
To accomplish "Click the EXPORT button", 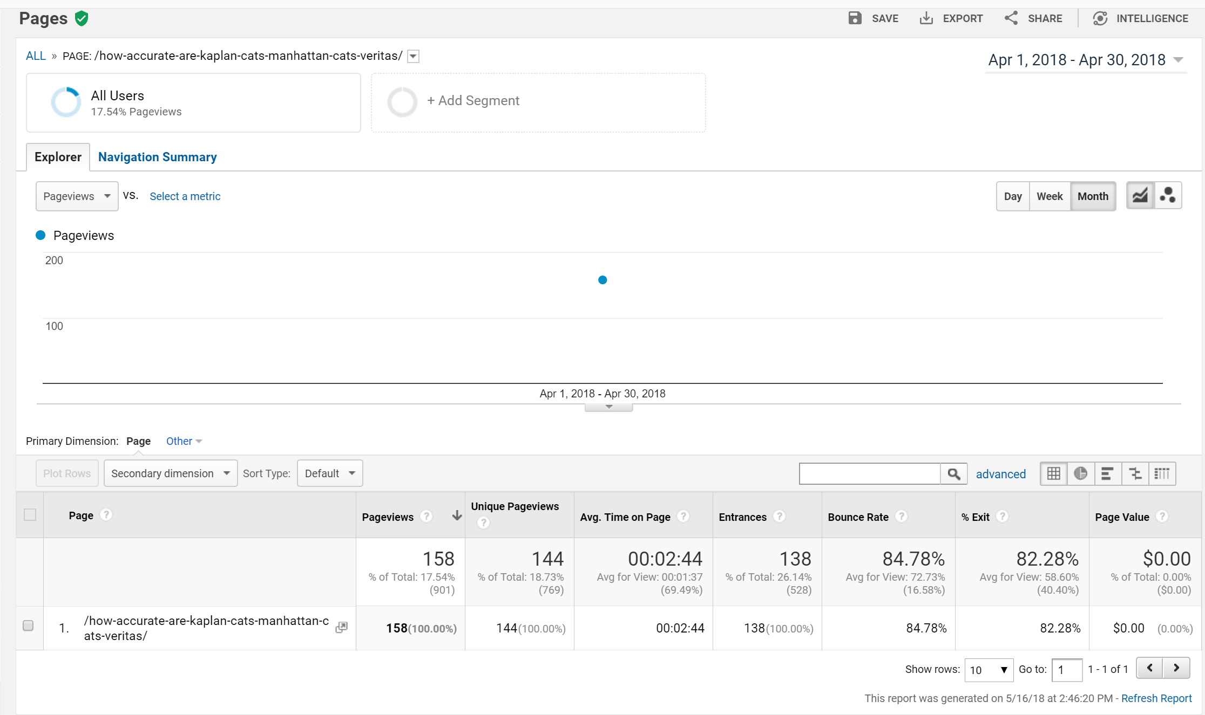I will click(x=951, y=18).
